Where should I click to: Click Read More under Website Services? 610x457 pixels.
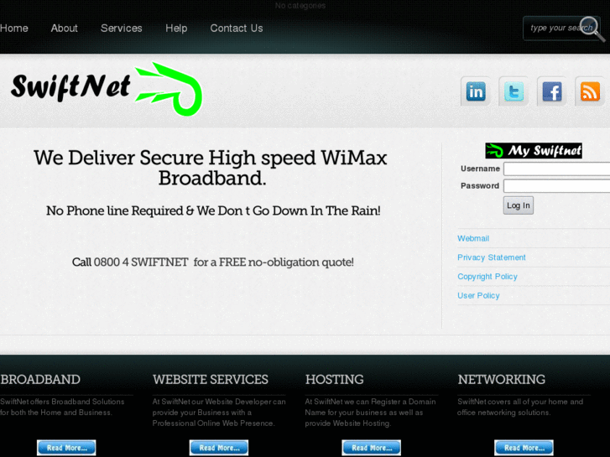coord(219,448)
